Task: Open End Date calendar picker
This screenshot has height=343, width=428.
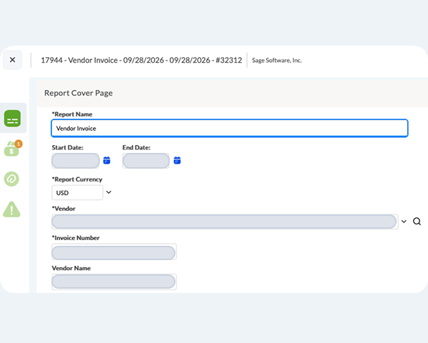Action: coord(177,161)
